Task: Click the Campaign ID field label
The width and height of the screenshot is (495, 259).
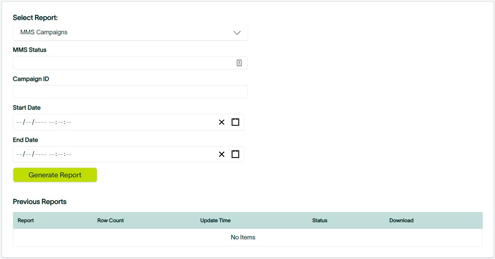Action: coord(31,79)
